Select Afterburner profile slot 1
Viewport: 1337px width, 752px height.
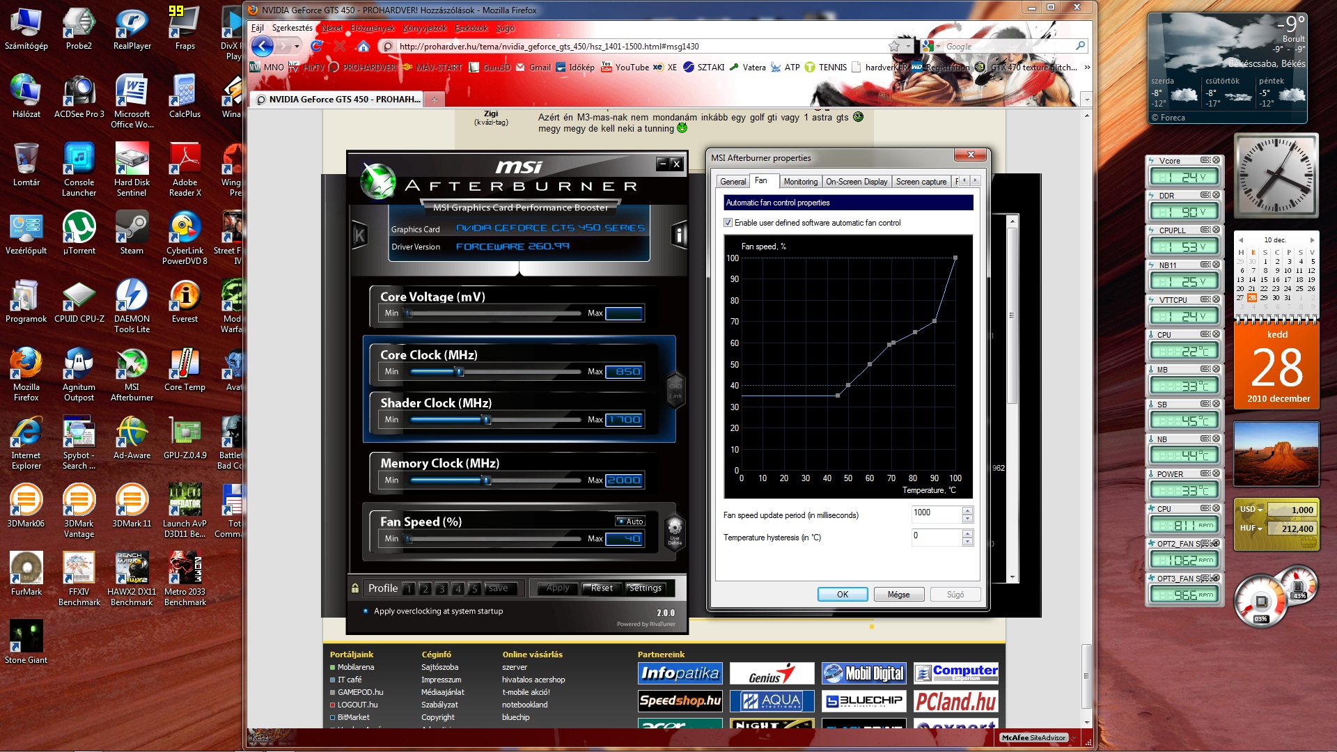tap(409, 589)
